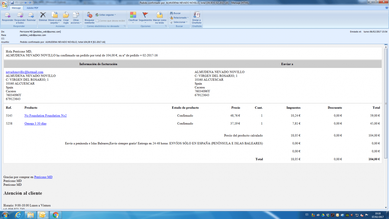This screenshot has height=219, width=389.
Task: Open Omega 3 30 días product link
Action: click(x=35, y=124)
